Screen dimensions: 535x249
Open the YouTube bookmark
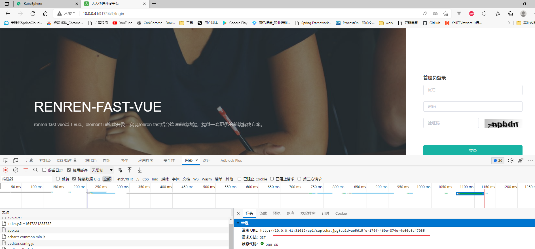[x=122, y=23]
